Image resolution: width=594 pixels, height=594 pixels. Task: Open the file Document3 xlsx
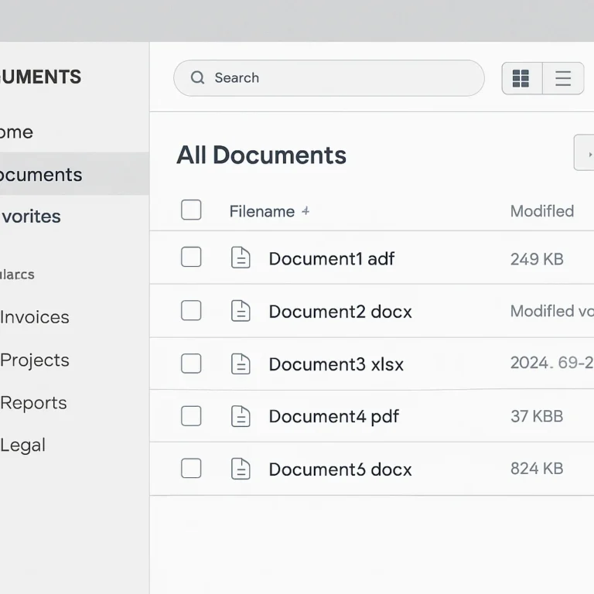336,364
